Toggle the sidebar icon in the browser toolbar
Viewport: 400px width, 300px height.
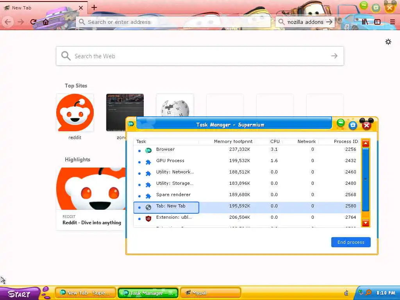coord(377,22)
